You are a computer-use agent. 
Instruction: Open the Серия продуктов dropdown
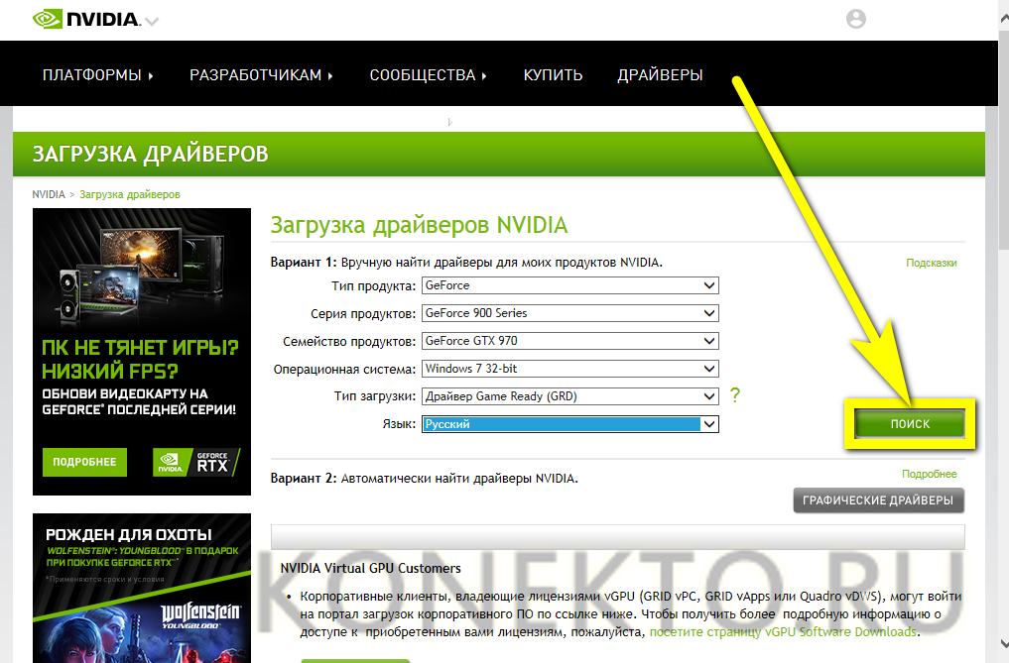pos(569,313)
